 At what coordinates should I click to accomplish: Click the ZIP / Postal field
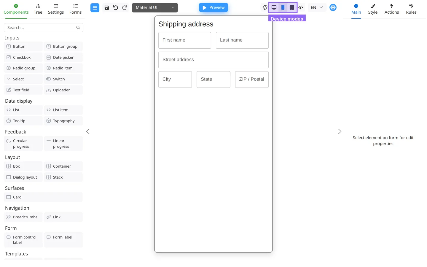252,80
